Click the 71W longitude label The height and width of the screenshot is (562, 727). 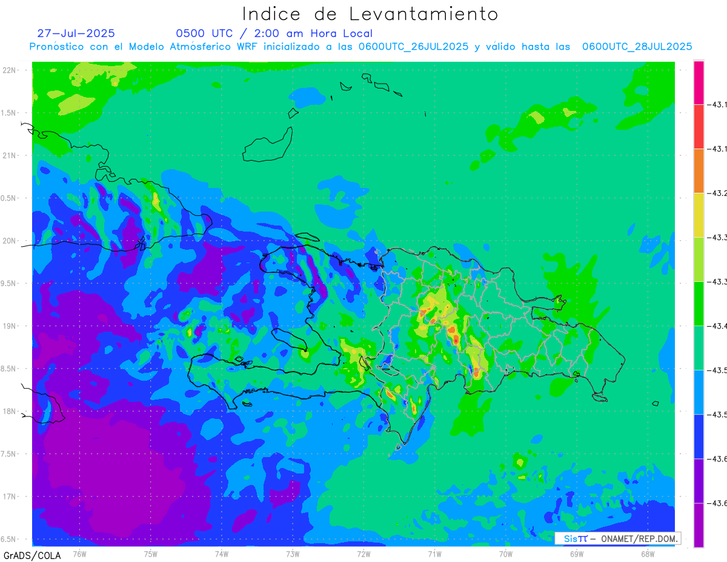tap(434, 554)
